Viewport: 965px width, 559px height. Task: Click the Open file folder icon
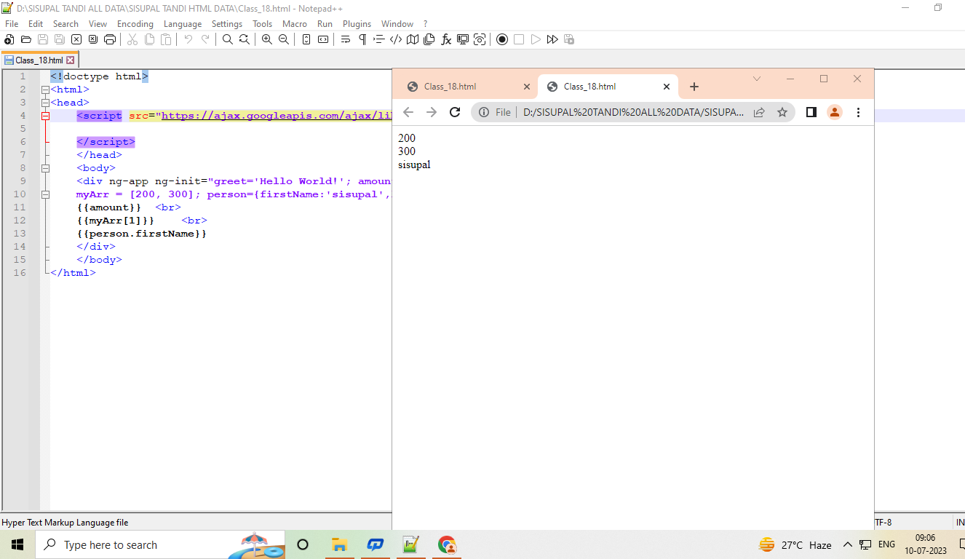pos(26,39)
